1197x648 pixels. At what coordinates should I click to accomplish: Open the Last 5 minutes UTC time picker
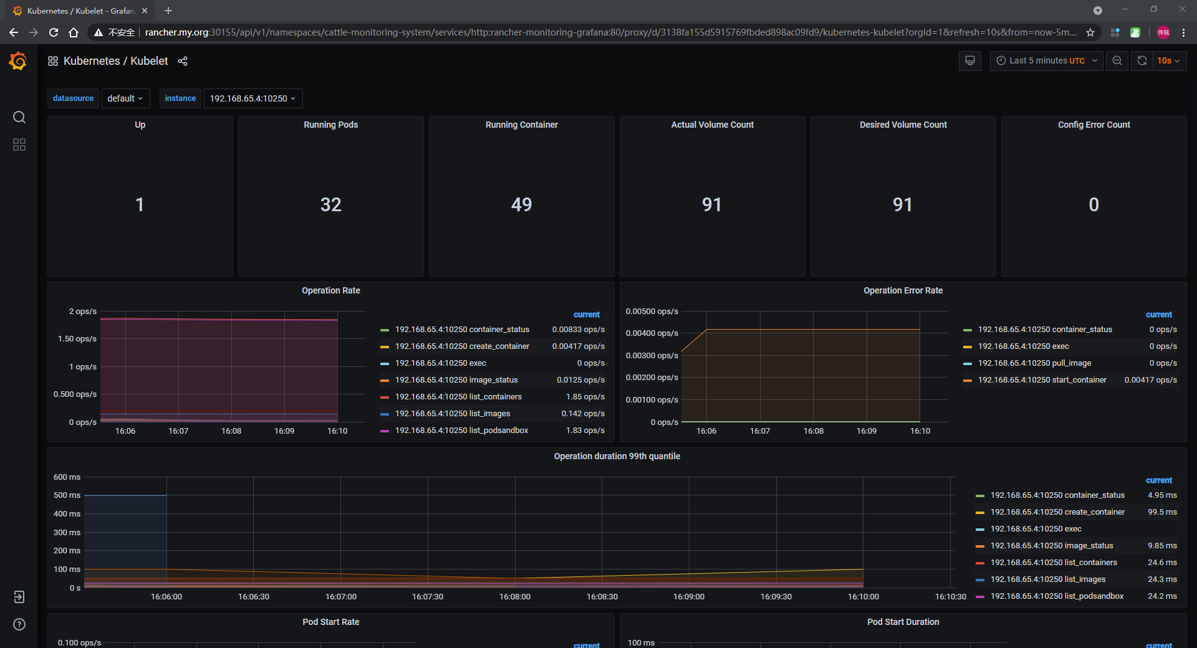pos(1047,61)
